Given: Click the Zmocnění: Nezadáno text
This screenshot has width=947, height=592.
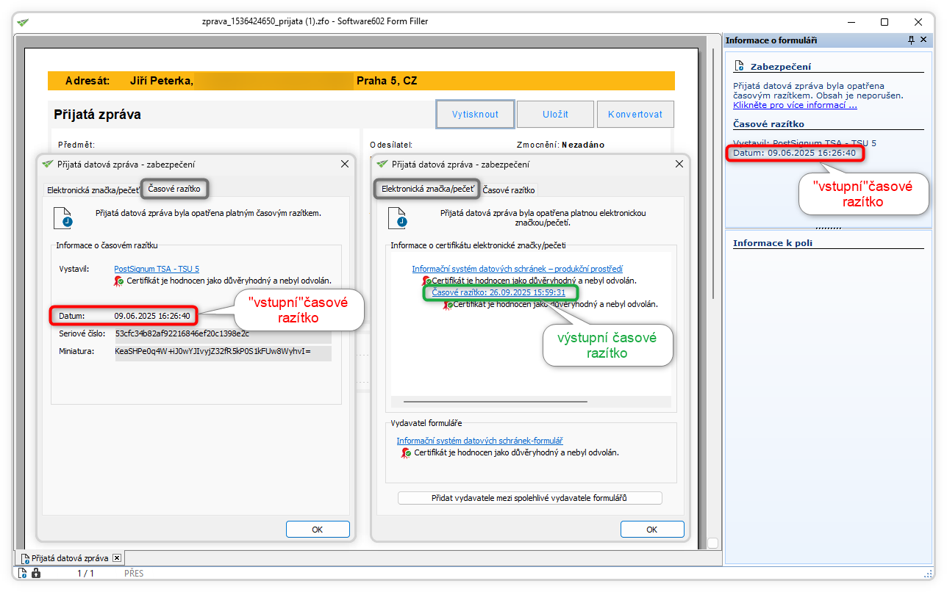Looking at the screenshot, I should pyautogui.click(x=561, y=145).
